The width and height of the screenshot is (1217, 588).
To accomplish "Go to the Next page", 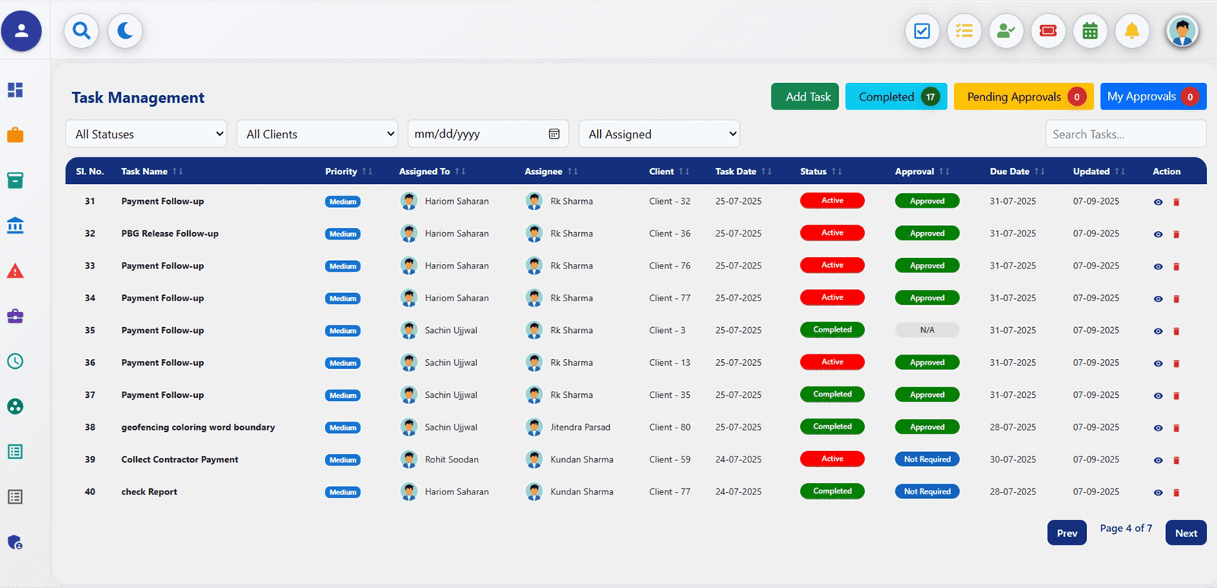I will click(x=1186, y=532).
